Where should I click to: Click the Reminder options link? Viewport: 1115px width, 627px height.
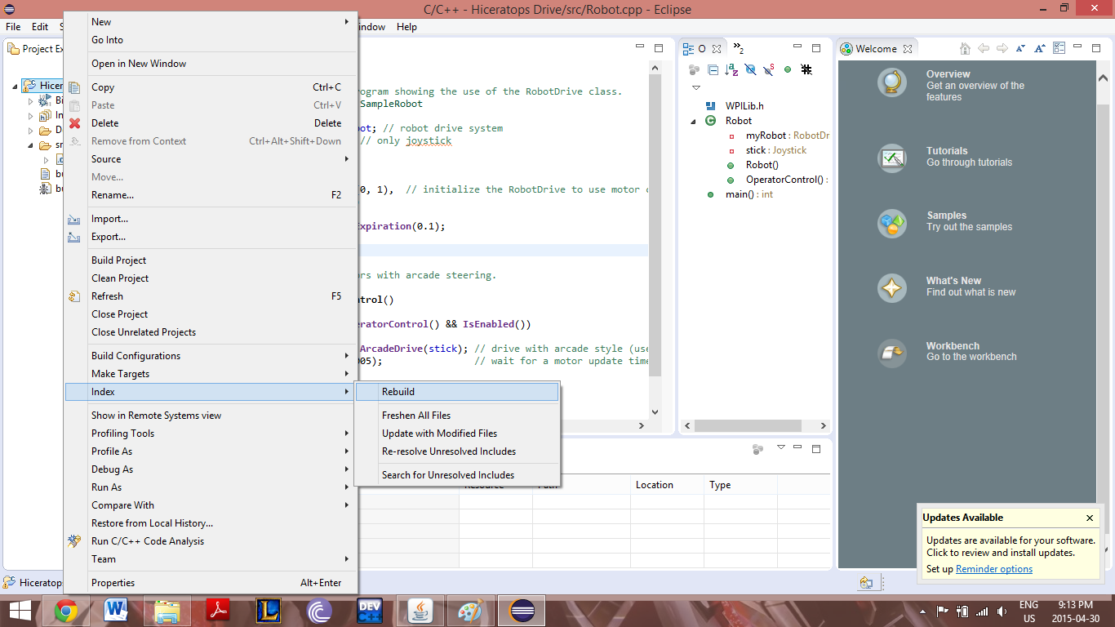(x=994, y=569)
